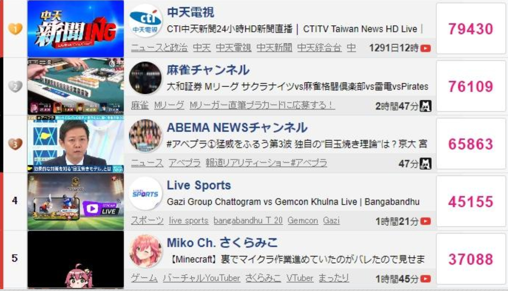Open the mahjong table stream thumbnail

76,86
